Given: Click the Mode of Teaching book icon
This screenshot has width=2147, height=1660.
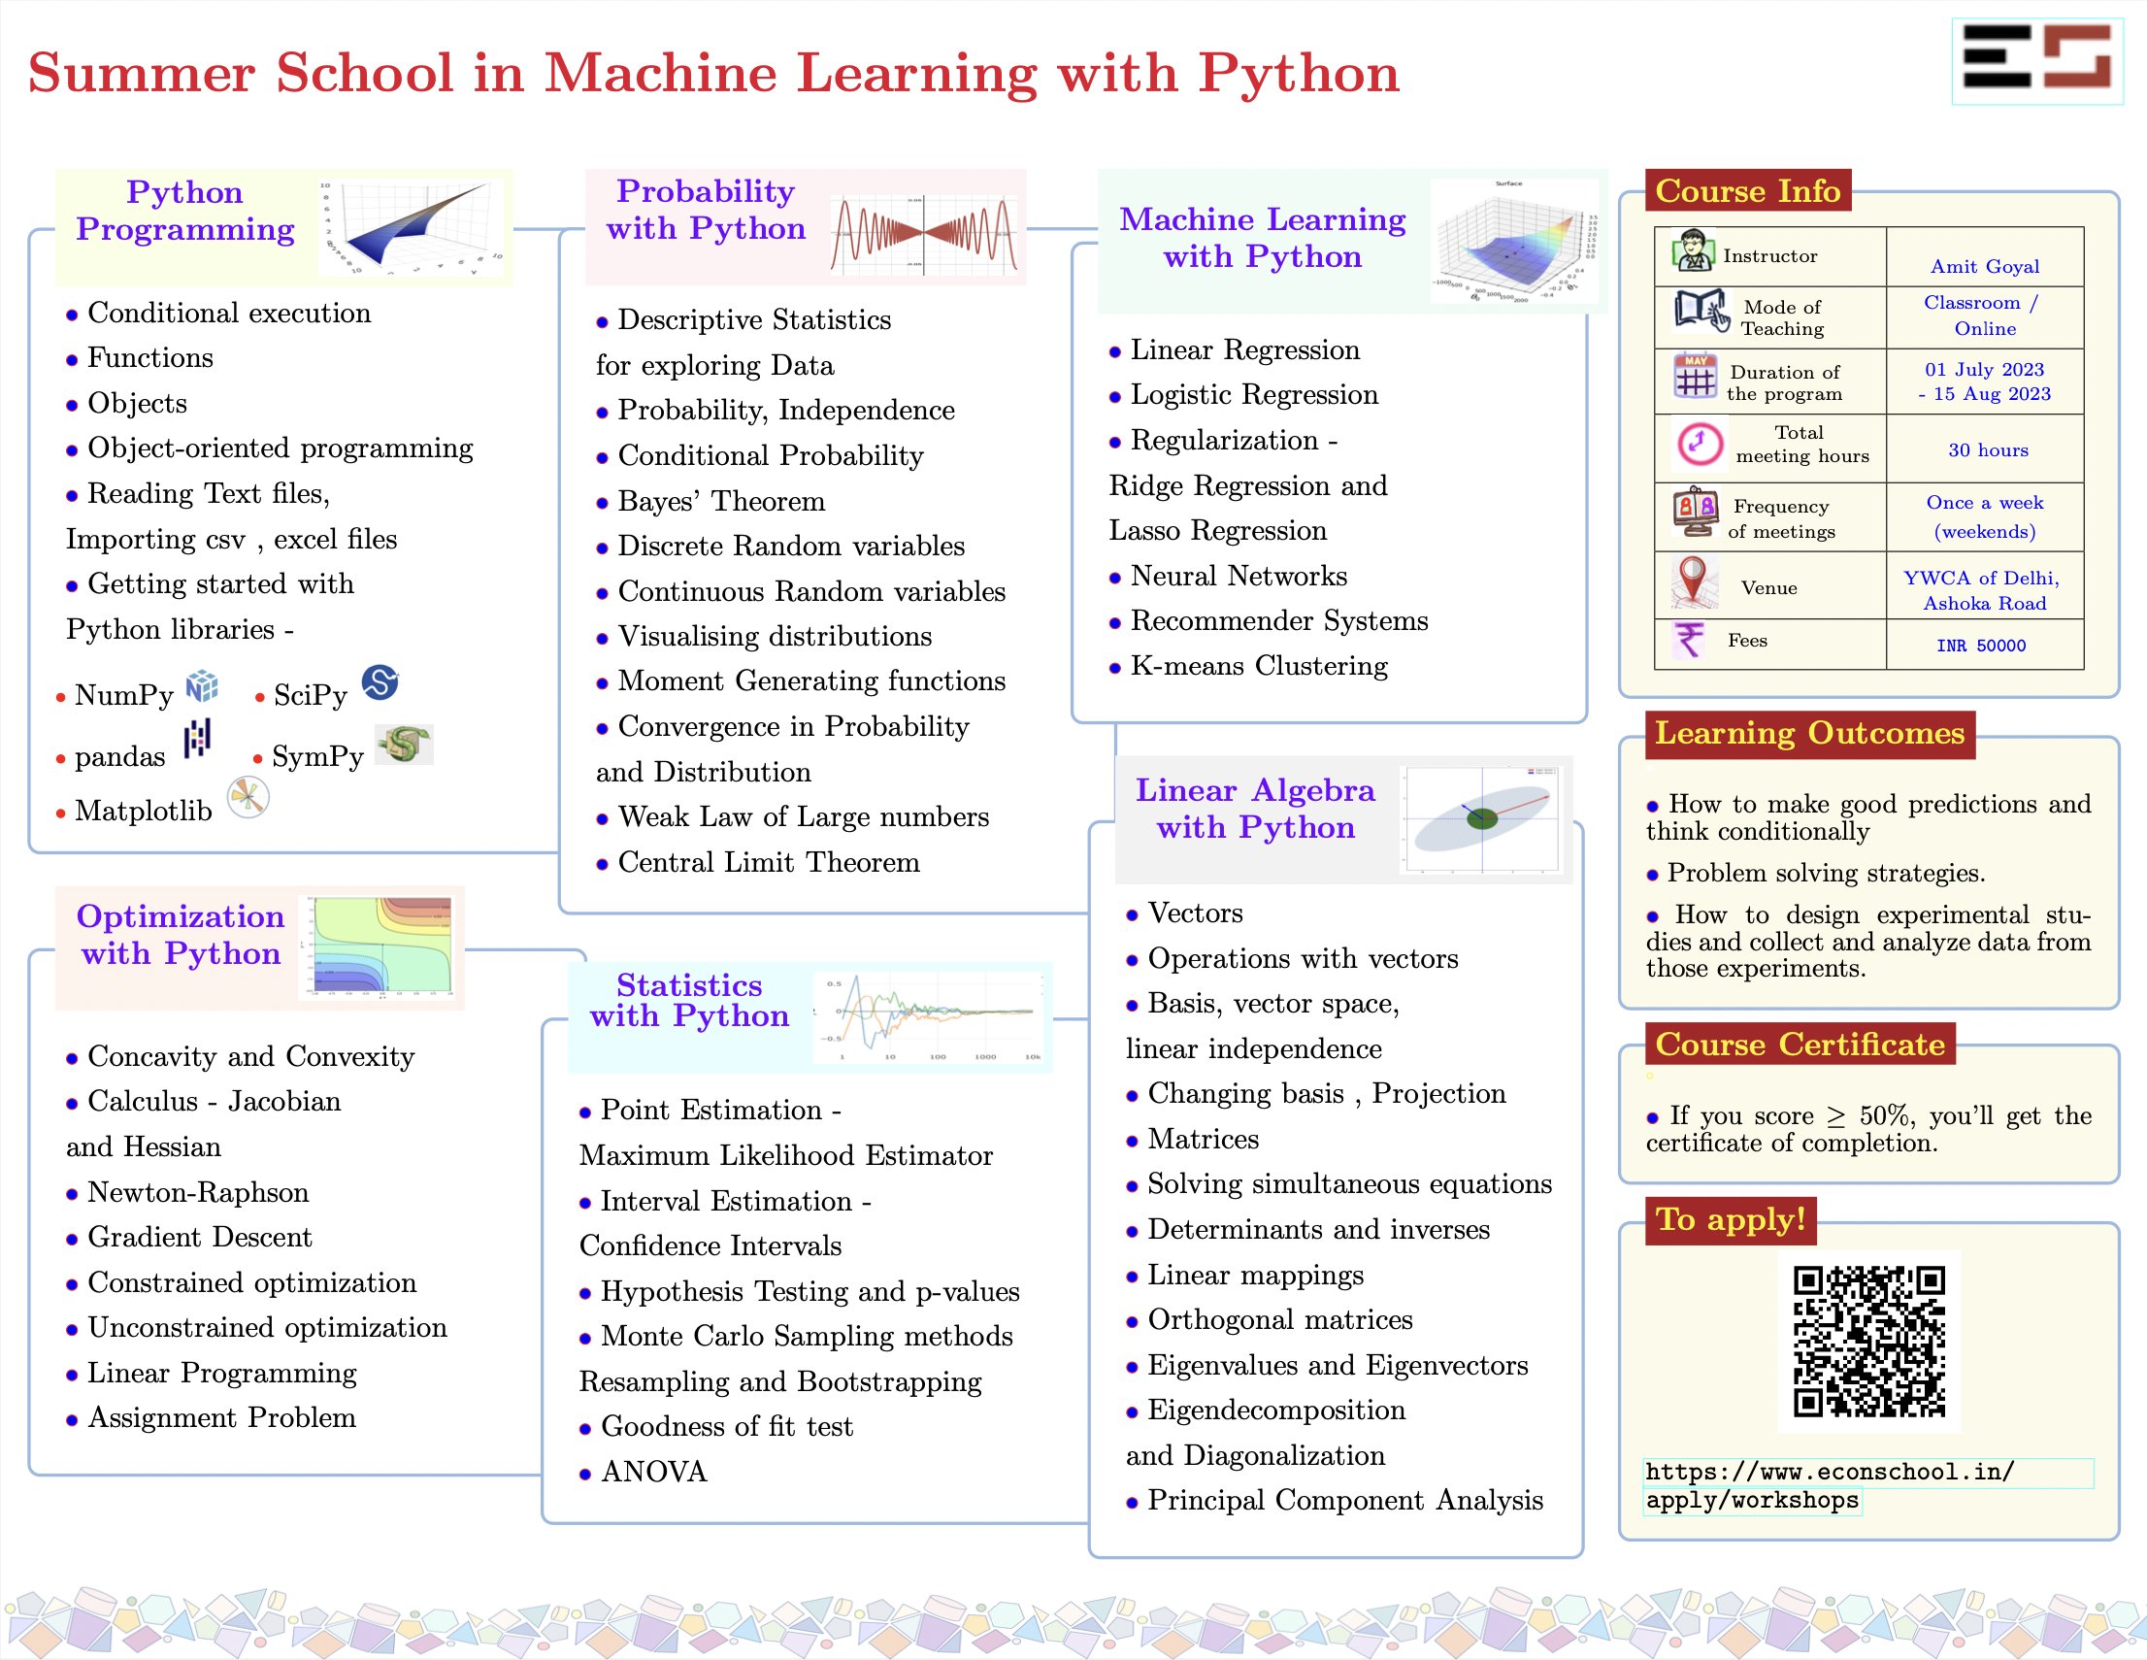Looking at the screenshot, I should click(x=1701, y=311).
